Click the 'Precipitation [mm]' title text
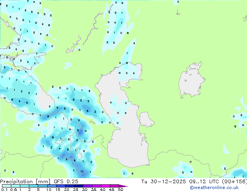This screenshot has height=191, width=247. pos(25,182)
